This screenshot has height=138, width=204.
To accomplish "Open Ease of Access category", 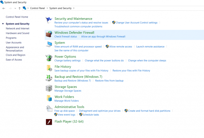I will [14, 60].
